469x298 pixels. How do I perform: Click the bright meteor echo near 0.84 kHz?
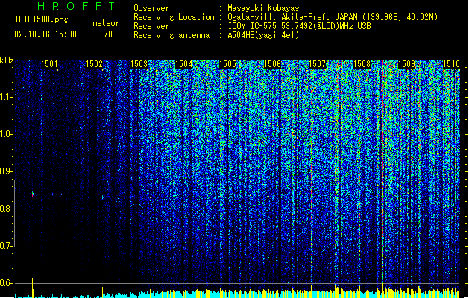tap(33, 194)
